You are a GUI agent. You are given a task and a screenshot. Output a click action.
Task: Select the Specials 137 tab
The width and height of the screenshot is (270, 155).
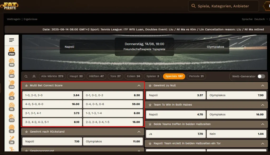[174, 76]
